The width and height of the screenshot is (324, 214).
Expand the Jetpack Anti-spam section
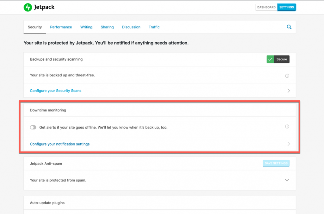point(287,180)
